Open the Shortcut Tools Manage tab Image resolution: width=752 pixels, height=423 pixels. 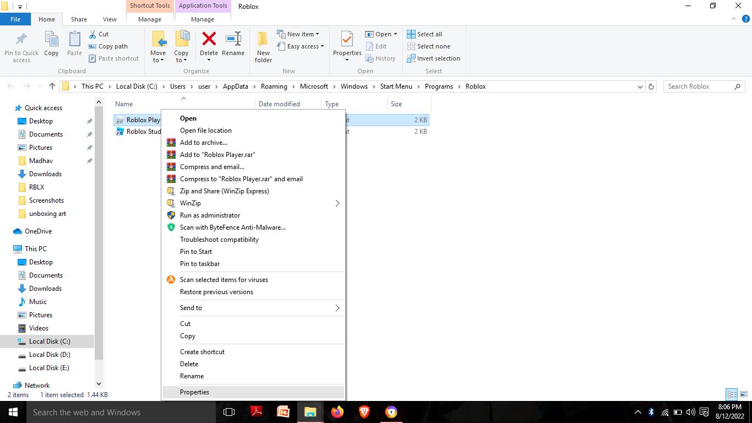(150, 19)
